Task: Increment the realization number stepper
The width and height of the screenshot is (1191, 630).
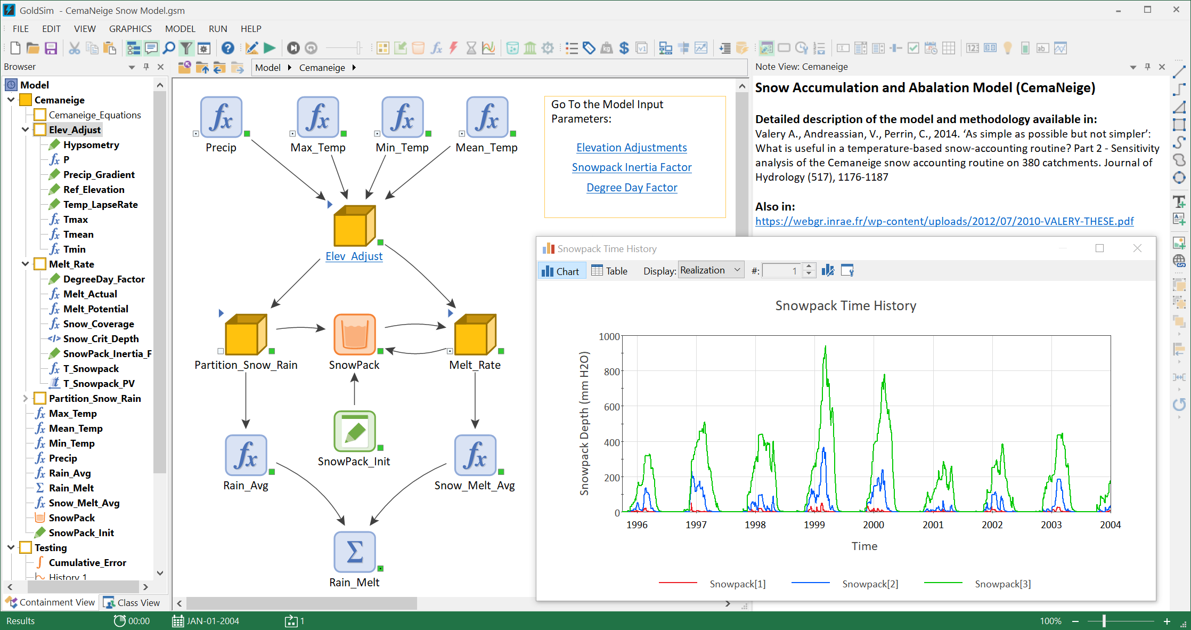Action: [x=809, y=267]
